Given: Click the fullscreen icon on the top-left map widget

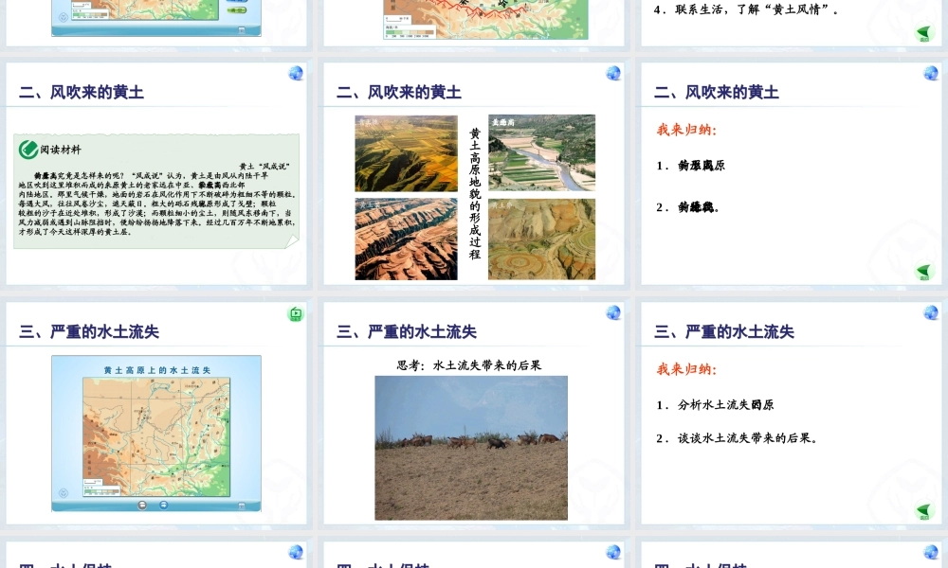Looking at the screenshot, I should (x=242, y=29).
